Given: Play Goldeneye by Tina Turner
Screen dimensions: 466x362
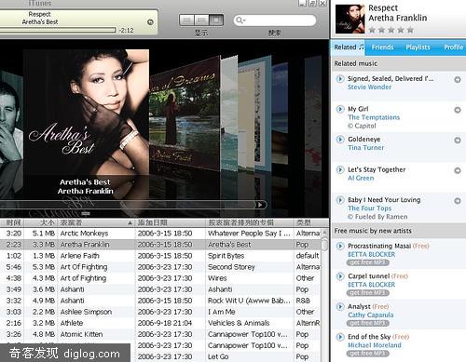Looking at the screenshot, I should point(340,140).
